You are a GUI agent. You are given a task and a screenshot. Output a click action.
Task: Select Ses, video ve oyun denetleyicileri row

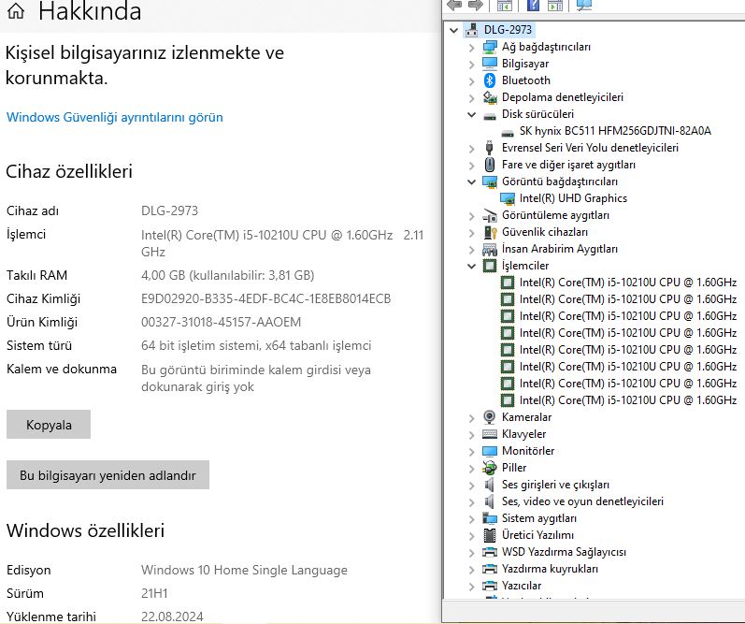582,501
